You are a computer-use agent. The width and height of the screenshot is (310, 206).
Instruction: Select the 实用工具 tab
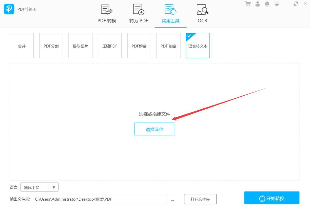coord(170,14)
